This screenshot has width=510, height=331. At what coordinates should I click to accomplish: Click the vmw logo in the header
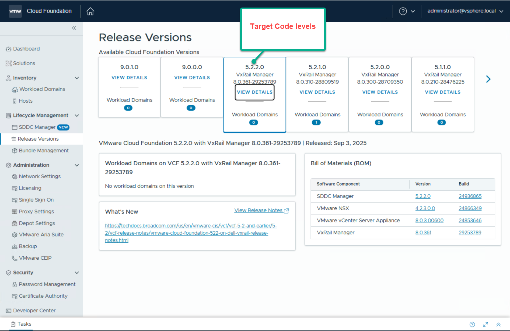(x=15, y=11)
